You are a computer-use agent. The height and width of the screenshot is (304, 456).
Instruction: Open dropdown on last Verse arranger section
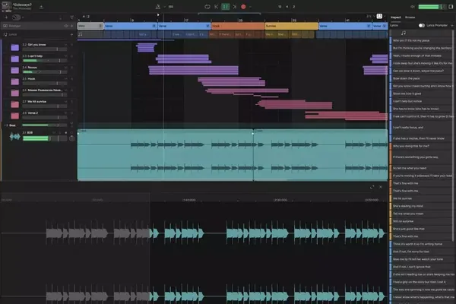[x=385, y=26]
